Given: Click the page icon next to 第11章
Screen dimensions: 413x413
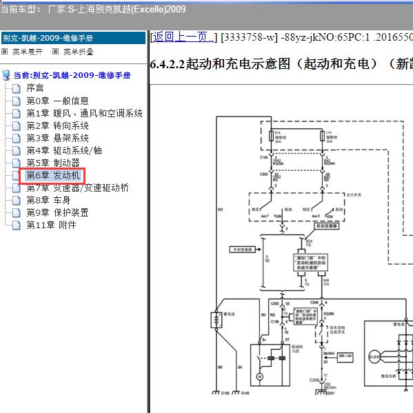Looking at the screenshot, I should coord(17,225).
